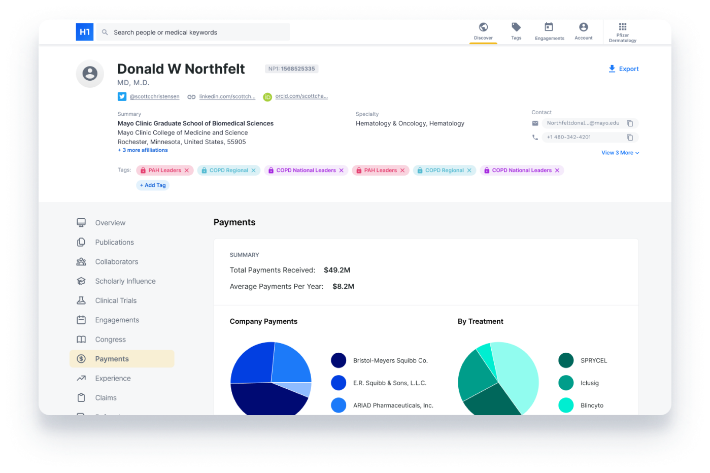Click the lock icon on first PAH Leaders tag
This screenshot has width=710, height=473.
(x=143, y=171)
